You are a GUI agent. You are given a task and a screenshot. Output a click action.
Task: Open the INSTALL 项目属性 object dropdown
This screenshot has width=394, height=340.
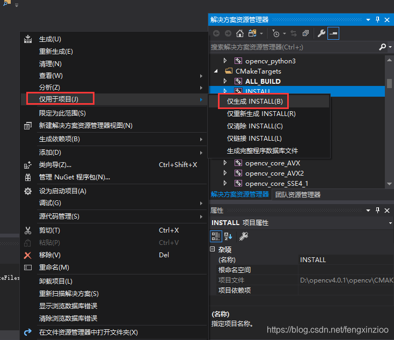click(x=390, y=223)
